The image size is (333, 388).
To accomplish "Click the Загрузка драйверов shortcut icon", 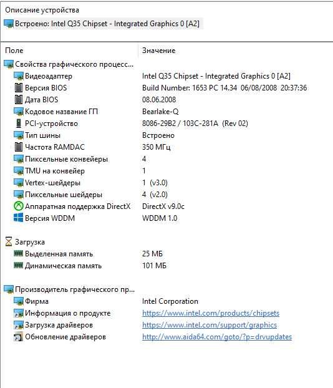I will (19, 325).
